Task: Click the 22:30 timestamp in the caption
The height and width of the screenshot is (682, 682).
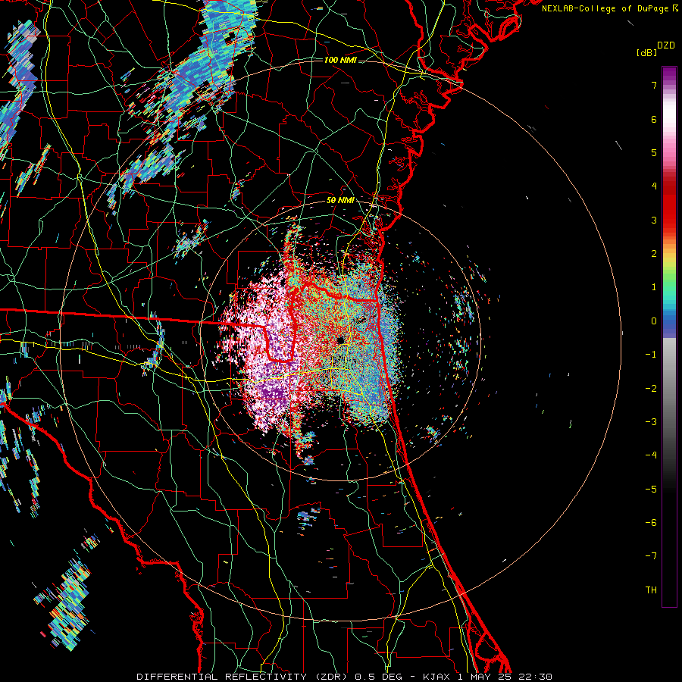Action: click(536, 677)
